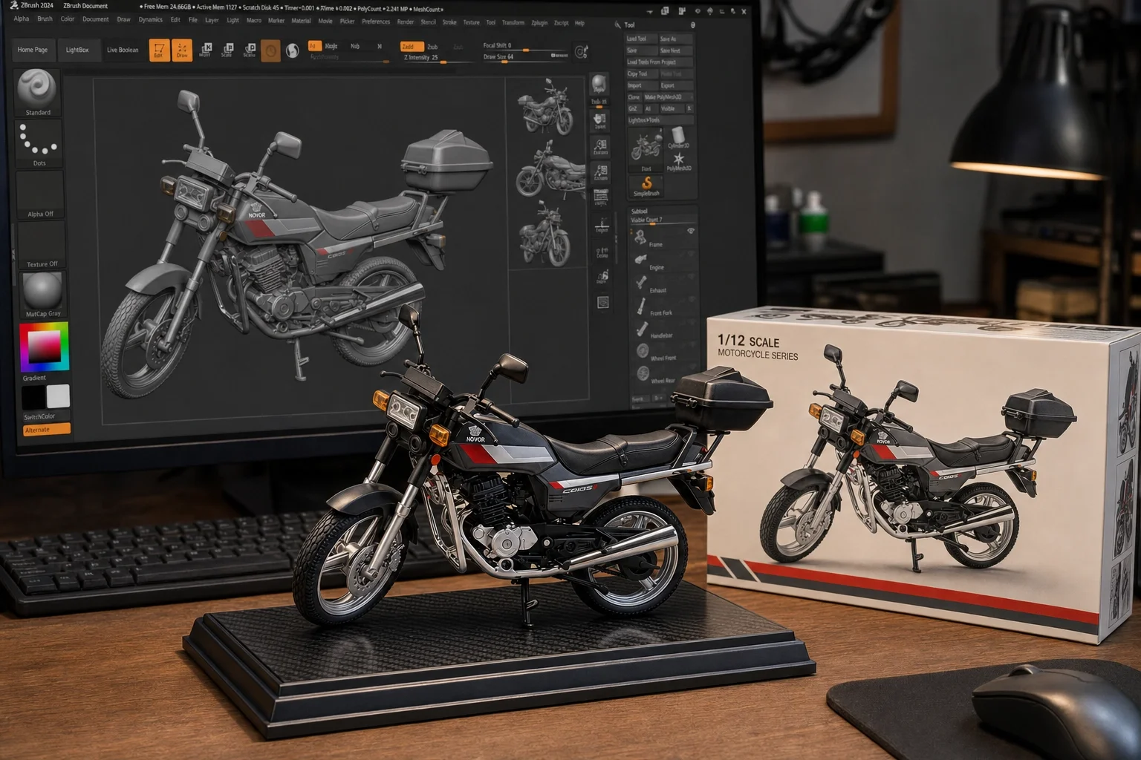Screen dimensions: 1141x760
Task: Select the PolyMesh3D star tool
Action: (679, 162)
